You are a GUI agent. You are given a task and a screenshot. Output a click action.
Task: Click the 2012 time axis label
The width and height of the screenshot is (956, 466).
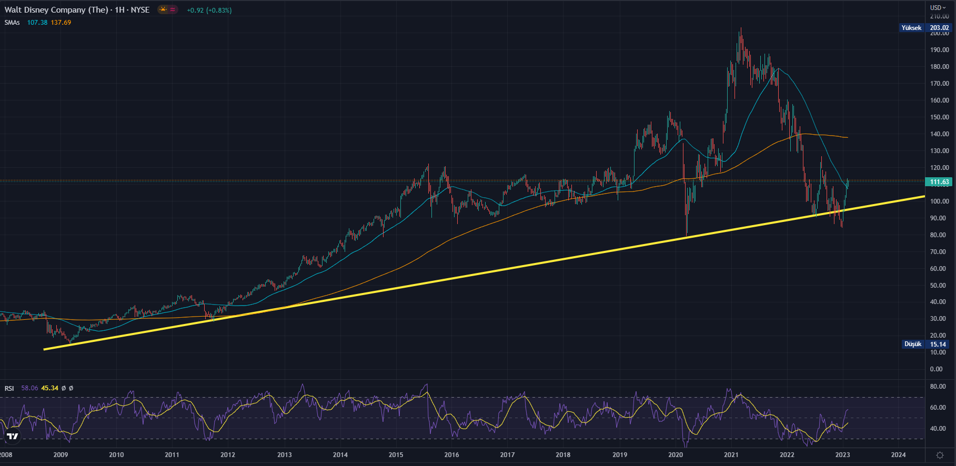point(228,455)
